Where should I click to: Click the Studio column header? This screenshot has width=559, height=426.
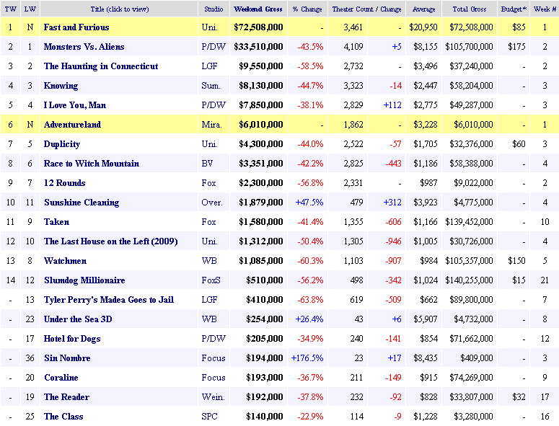pyautogui.click(x=213, y=9)
